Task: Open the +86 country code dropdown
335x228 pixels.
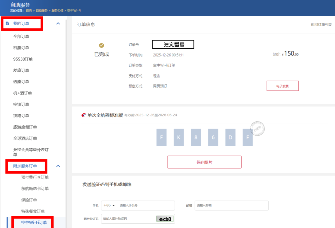Action: tap(109, 205)
